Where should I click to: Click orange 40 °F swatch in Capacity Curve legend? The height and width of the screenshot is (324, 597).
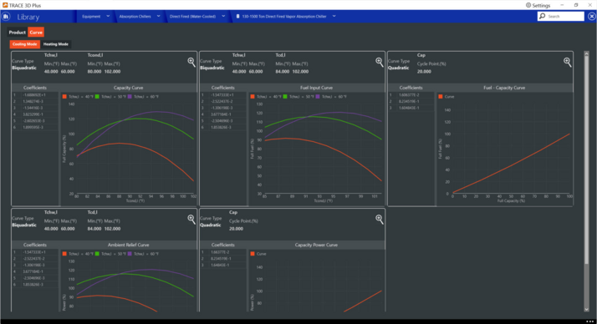[x=64, y=97]
